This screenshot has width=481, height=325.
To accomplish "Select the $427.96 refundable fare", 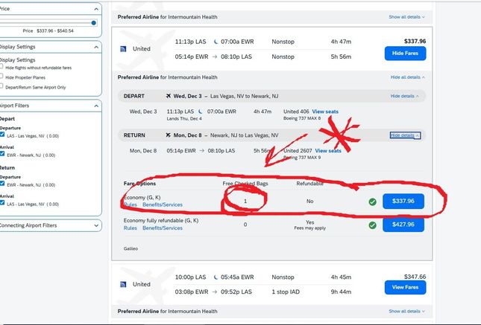I will [403, 225].
